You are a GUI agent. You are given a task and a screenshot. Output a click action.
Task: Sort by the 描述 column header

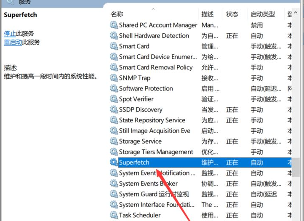[x=208, y=14]
